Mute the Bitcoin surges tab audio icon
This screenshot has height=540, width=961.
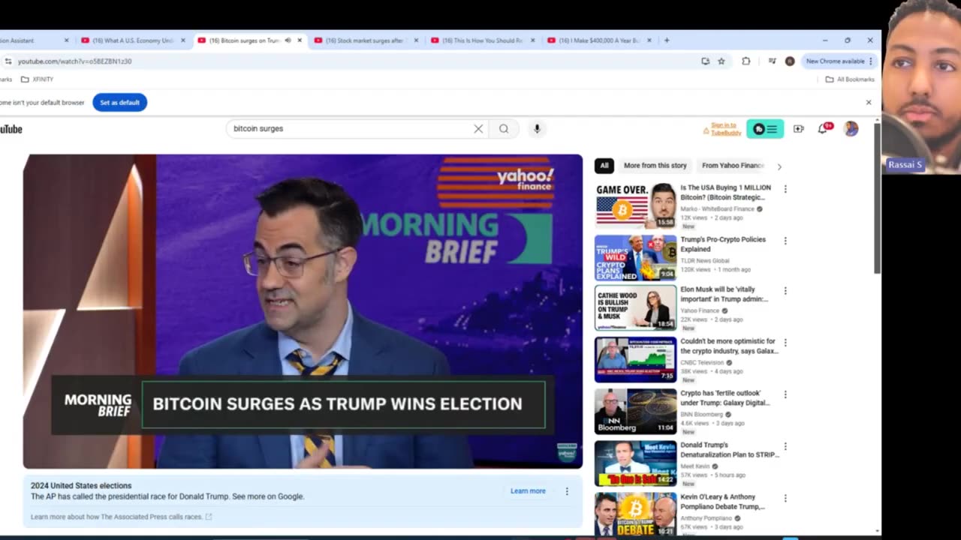point(288,40)
